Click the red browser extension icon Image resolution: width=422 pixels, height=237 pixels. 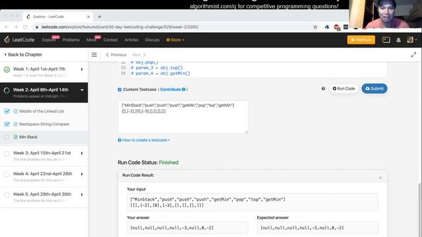[x=336, y=27]
